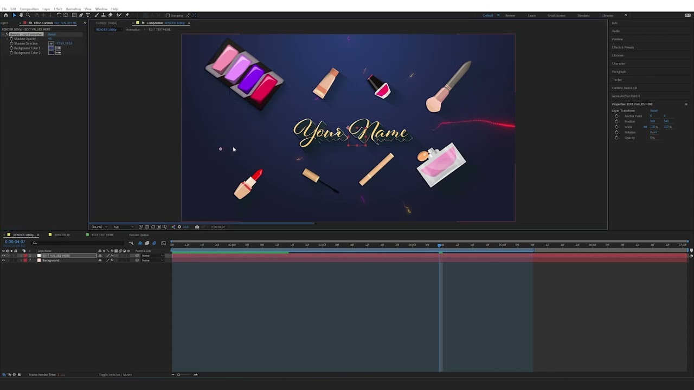The image size is (694, 390).
Task: Take snapshot with the camera icon in viewer
Action: point(197,227)
